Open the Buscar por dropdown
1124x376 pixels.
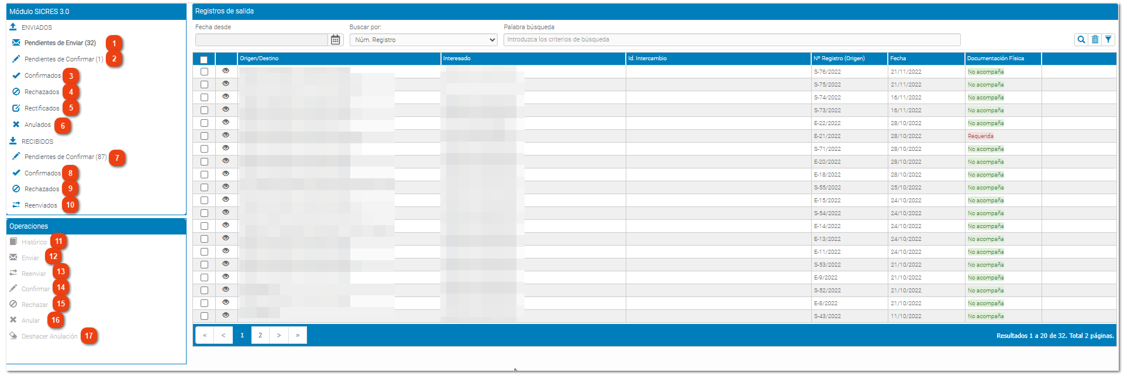coord(424,40)
